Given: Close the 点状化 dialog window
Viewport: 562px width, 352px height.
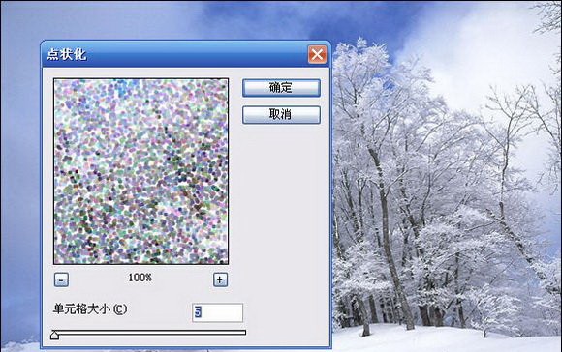Looking at the screenshot, I should coord(317,55).
